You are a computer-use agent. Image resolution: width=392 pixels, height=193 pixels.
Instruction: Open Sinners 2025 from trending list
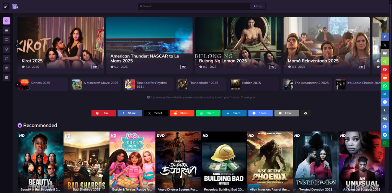(40, 83)
